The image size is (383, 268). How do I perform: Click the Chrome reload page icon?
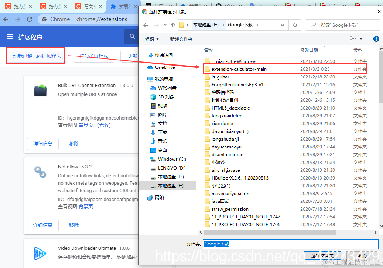pos(30,19)
